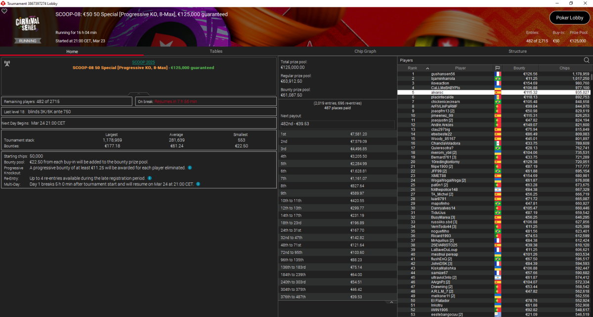Select player clau297big row

494,129
